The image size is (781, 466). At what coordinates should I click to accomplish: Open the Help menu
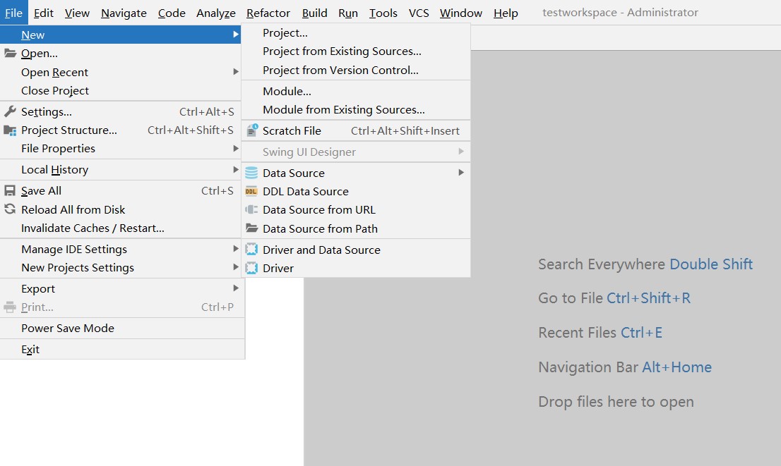click(506, 13)
